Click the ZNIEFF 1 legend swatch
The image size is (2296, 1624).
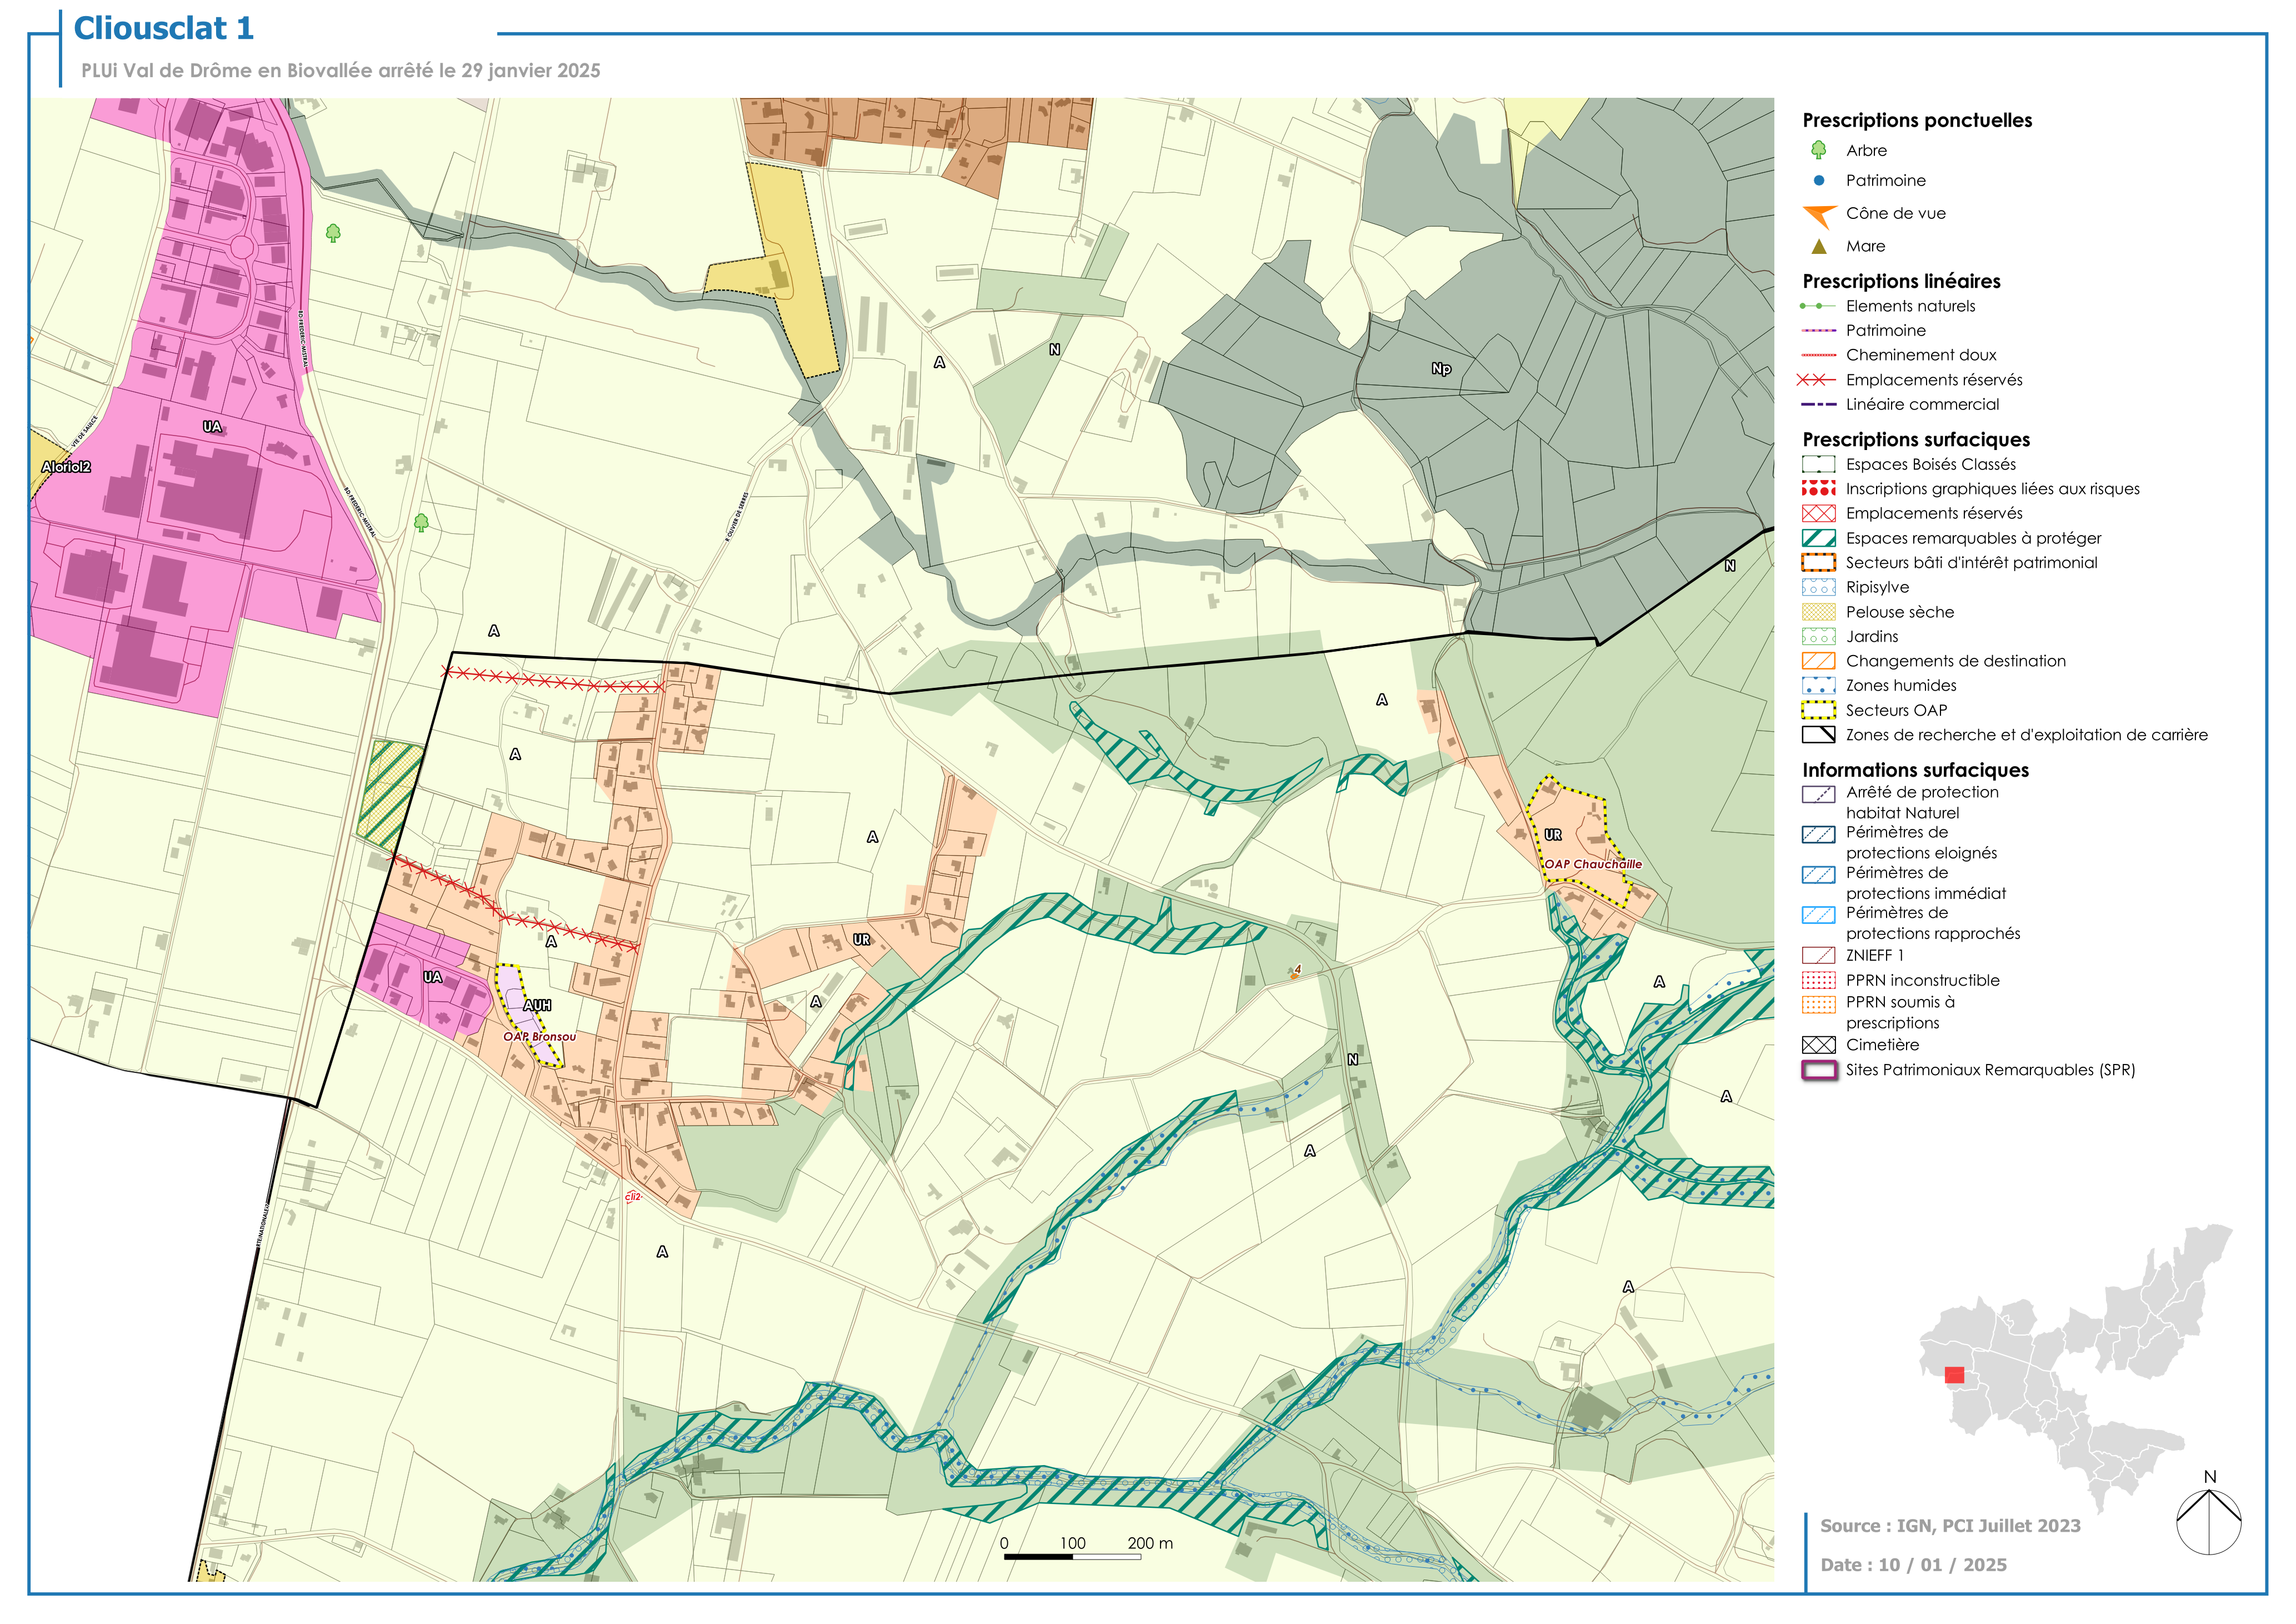(x=1818, y=955)
